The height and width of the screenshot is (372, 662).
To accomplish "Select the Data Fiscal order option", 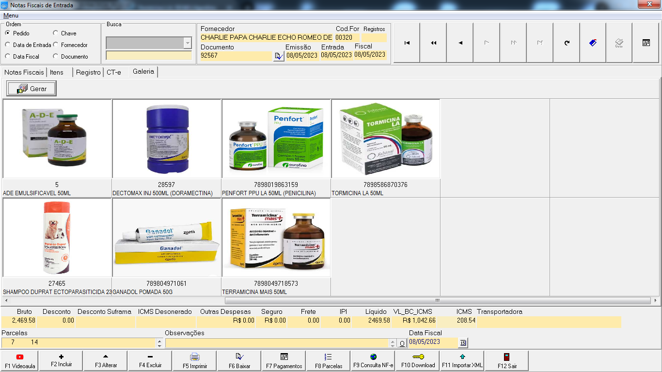I will tap(22, 57).
